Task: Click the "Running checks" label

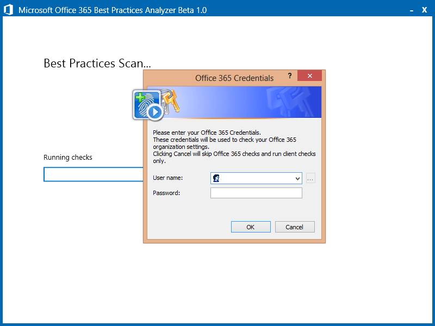Action: (x=67, y=157)
